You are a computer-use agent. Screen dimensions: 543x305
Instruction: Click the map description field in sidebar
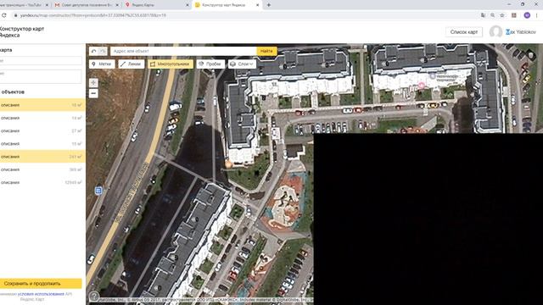[x=40, y=76]
